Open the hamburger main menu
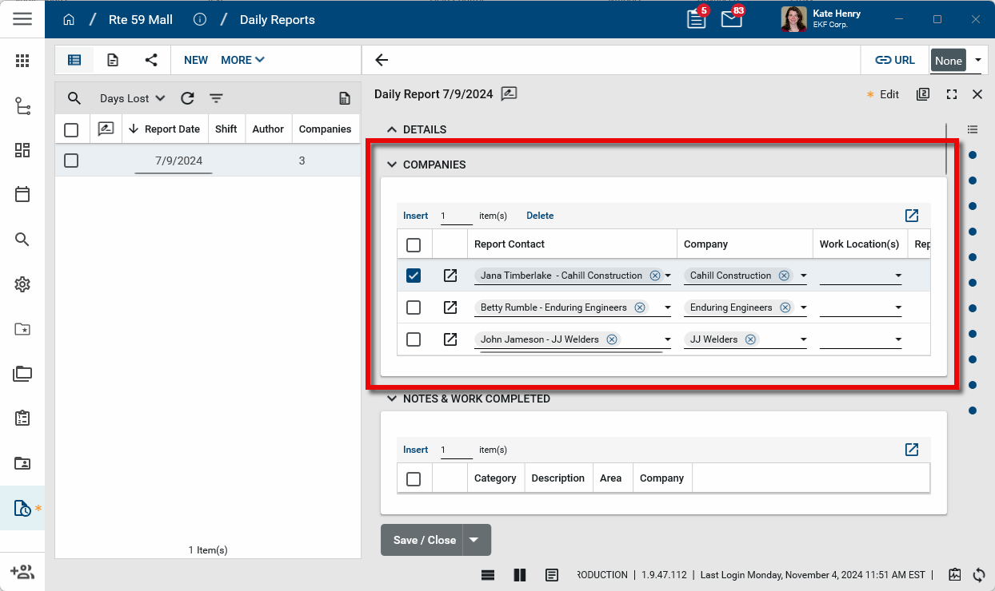The width and height of the screenshot is (995, 591). 22,19
